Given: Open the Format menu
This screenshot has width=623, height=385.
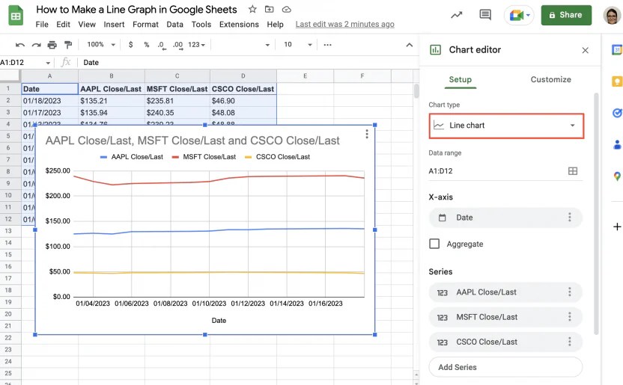Looking at the screenshot, I should click(x=145, y=25).
